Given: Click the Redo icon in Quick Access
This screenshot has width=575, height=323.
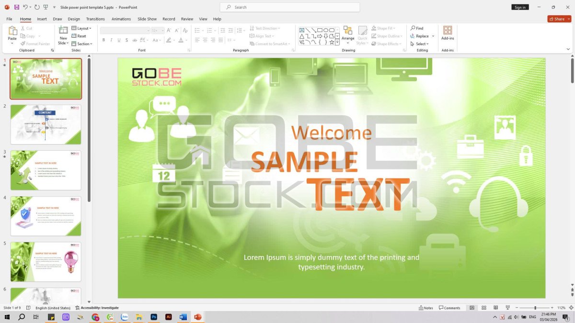Looking at the screenshot, I should [37, 7].
